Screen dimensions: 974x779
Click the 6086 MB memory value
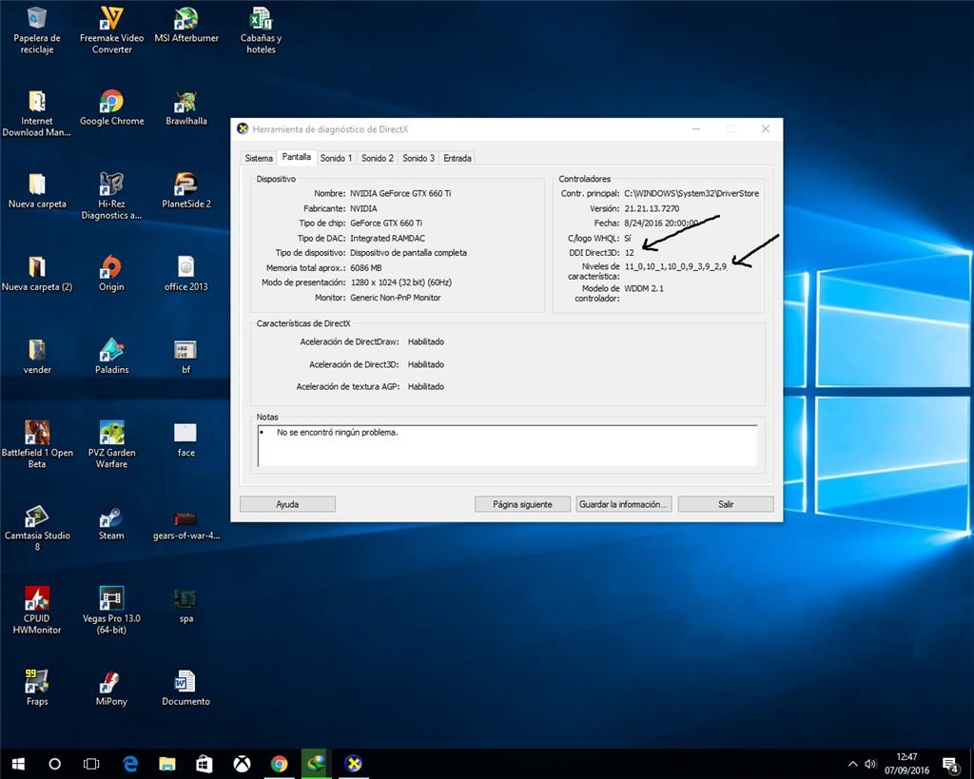366,267
